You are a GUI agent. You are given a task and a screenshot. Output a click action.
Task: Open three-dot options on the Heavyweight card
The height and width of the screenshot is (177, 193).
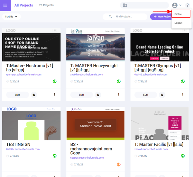[x=119, y=95]
